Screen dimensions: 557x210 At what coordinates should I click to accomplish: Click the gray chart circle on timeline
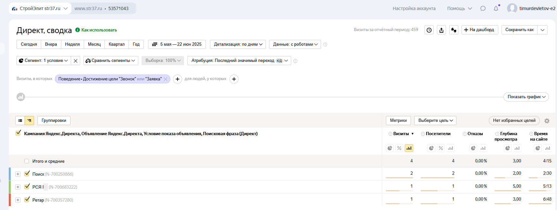pos(21,97)
